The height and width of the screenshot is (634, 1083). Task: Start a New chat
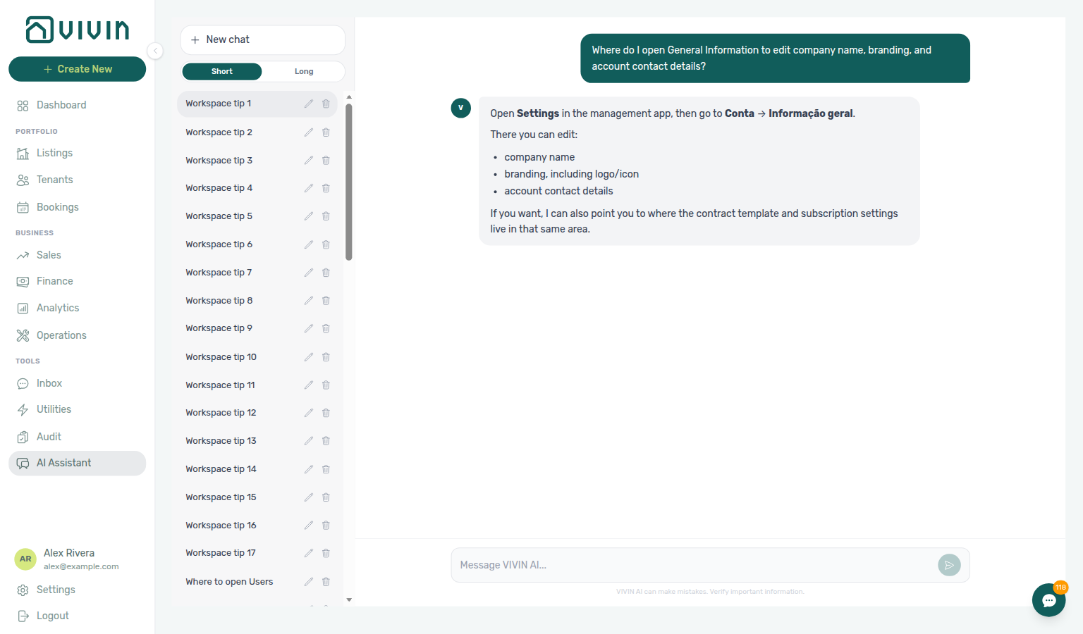tap(262, 40)
